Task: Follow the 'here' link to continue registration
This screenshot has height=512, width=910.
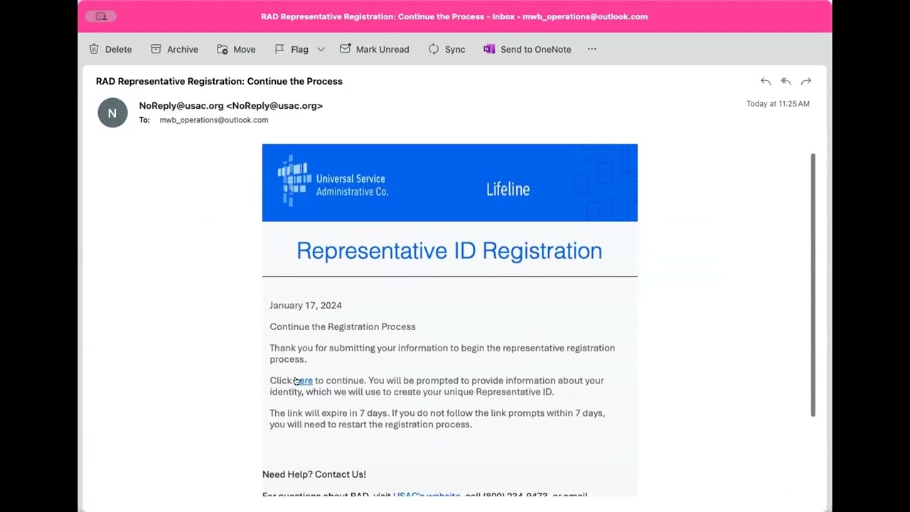Action: pos(304,380)
